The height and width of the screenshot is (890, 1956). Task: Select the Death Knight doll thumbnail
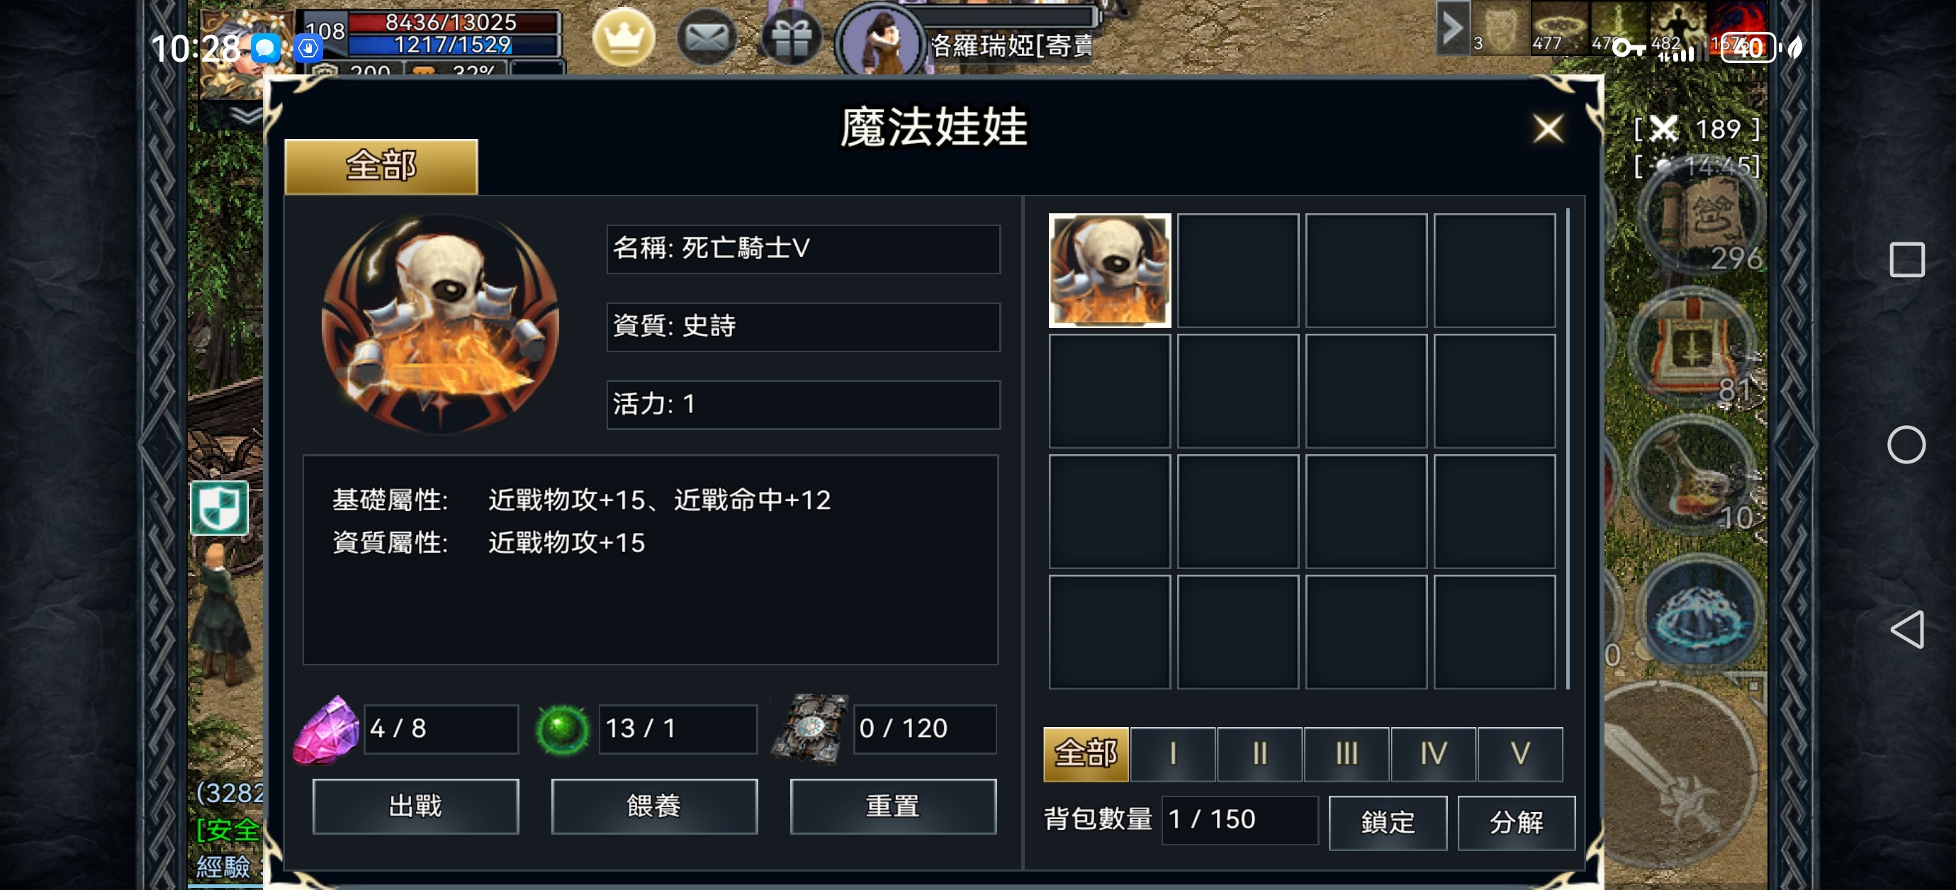click(1109, 271)
